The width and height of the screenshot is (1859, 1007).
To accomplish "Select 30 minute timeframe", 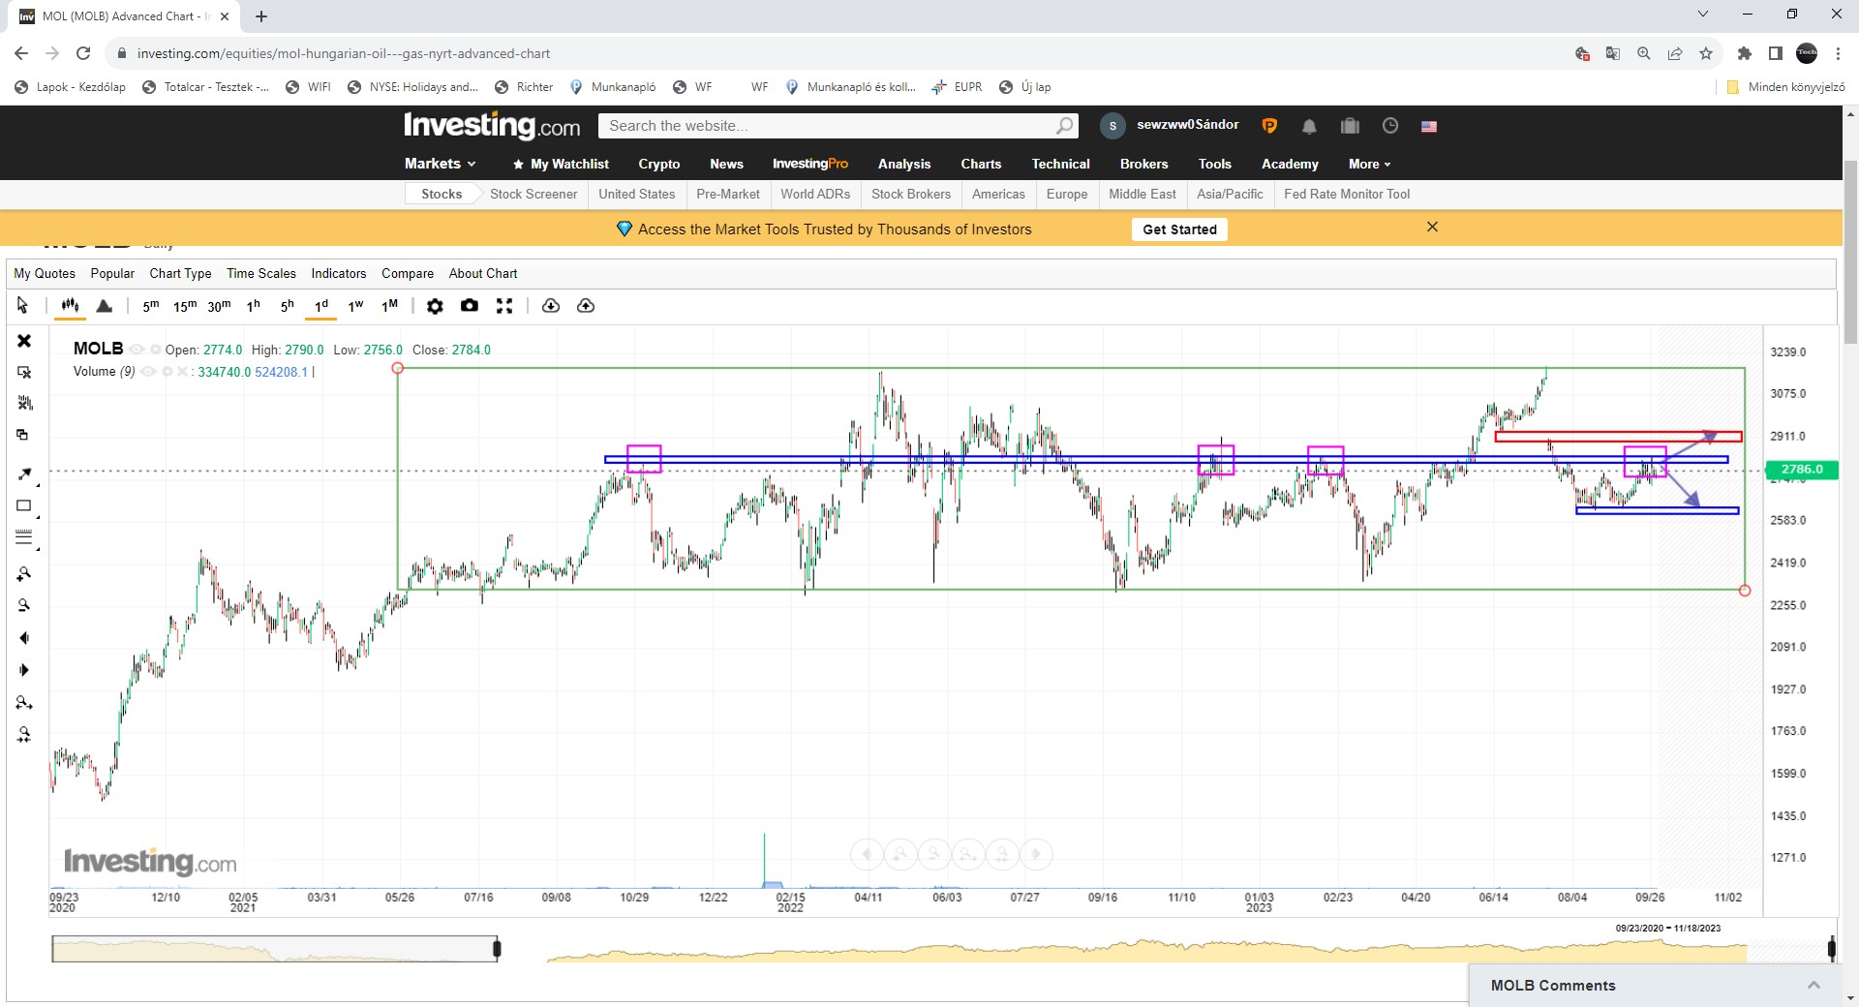I will tap(219, 306).
